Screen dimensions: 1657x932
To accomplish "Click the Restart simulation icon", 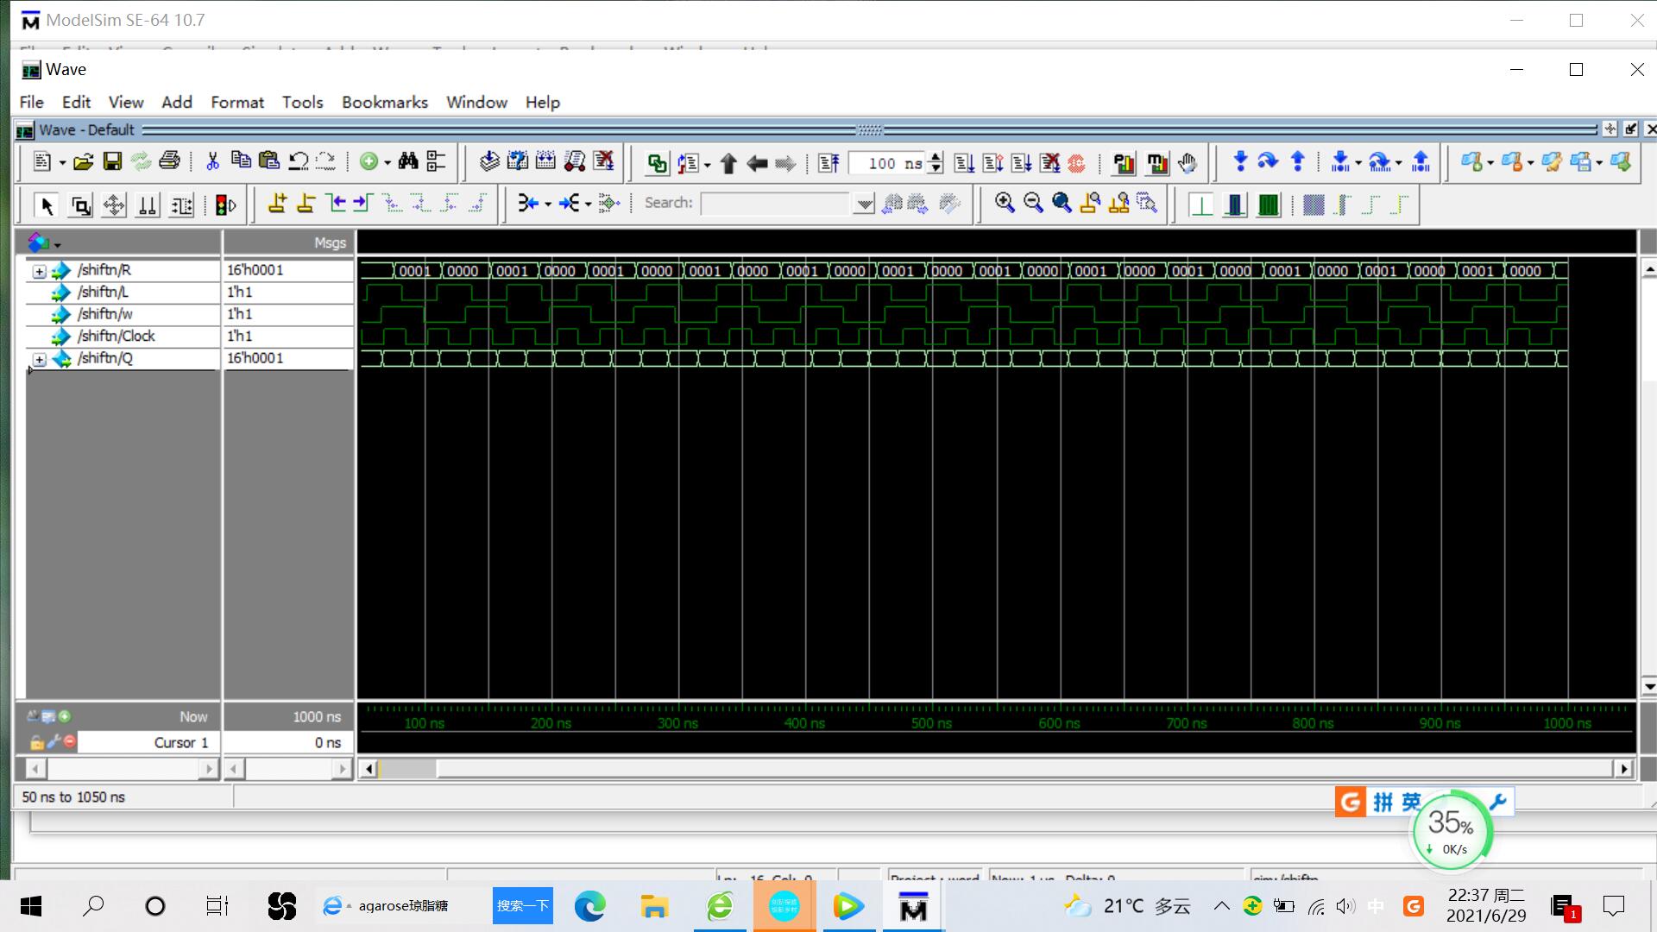I will 829,162.
